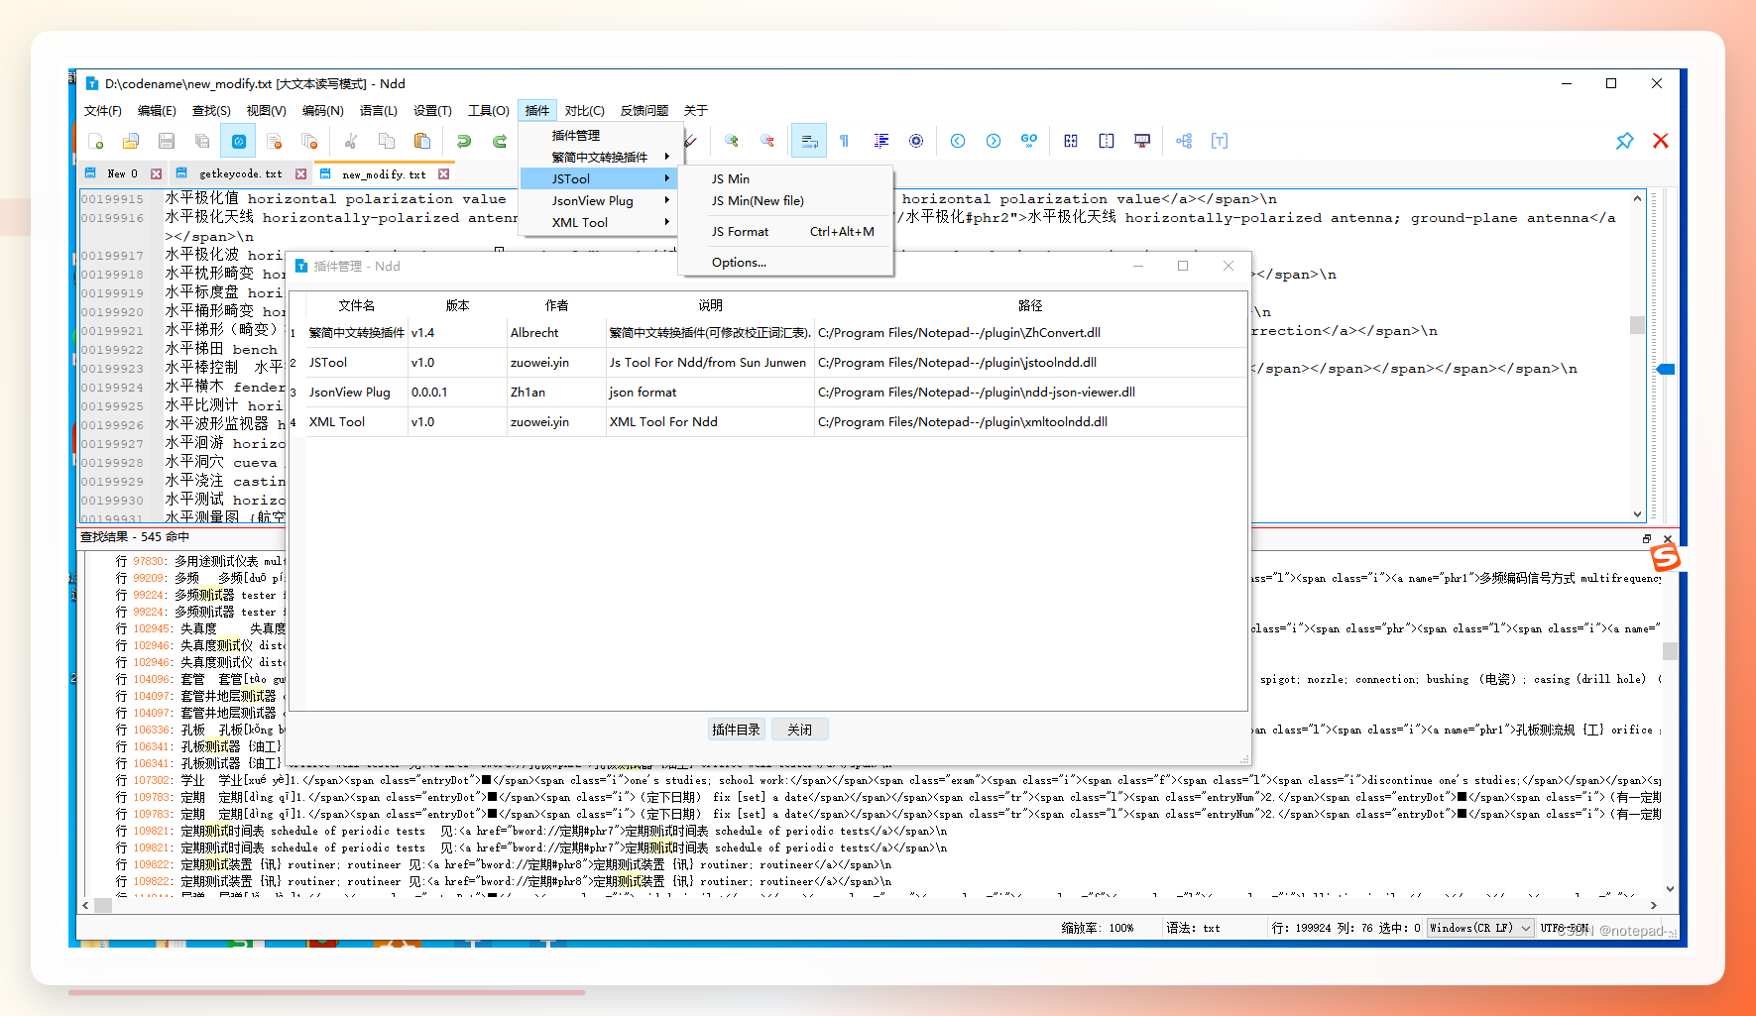Screen dimensions: 1756x1016
Task: Open JSTool Options... entry
Action: click(x=785, y=263)
